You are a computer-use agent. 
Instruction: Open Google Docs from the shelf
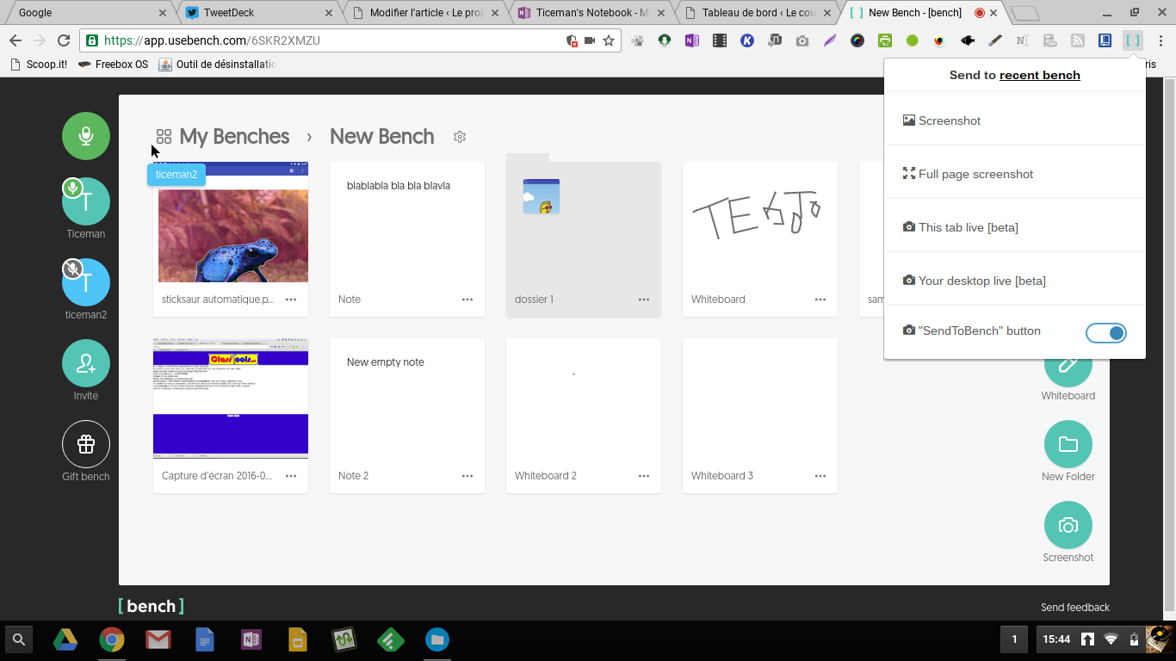pyautogui.click(x=205, y=639)
